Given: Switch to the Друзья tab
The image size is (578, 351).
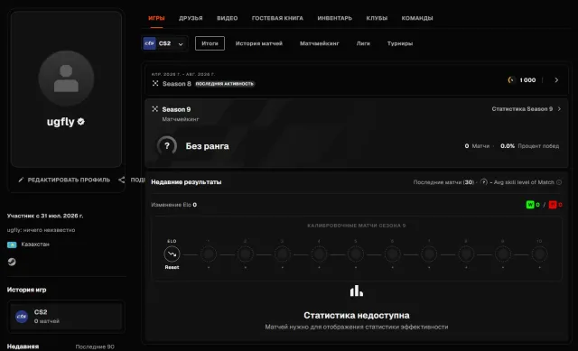Looking at the screenshot, I should [x=191, y=18].
